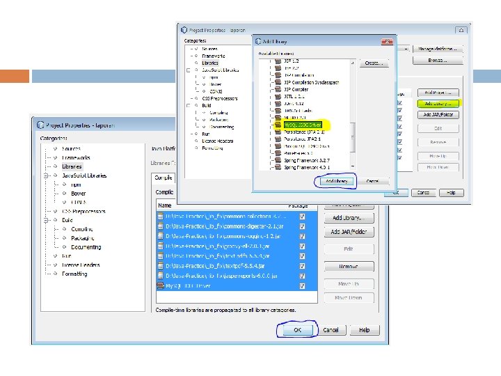Open the platform dropdown beside Manage Platforms

click(x=406, y=49)
